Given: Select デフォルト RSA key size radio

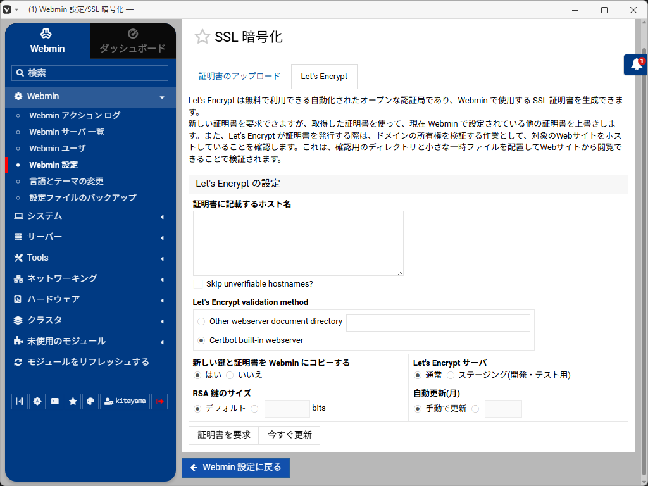Looking at the screenshot, I should pyautogui.click(x=197, y=409).
